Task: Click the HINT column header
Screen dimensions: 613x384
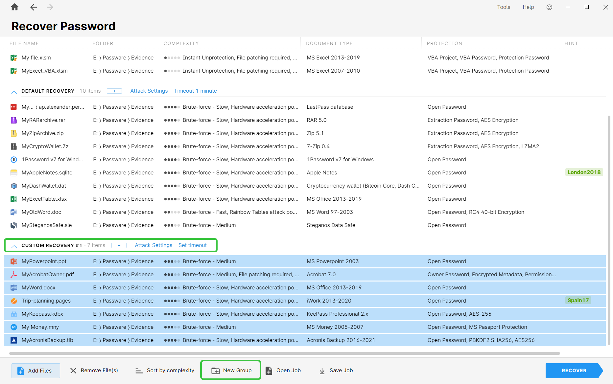Action: 571,43
